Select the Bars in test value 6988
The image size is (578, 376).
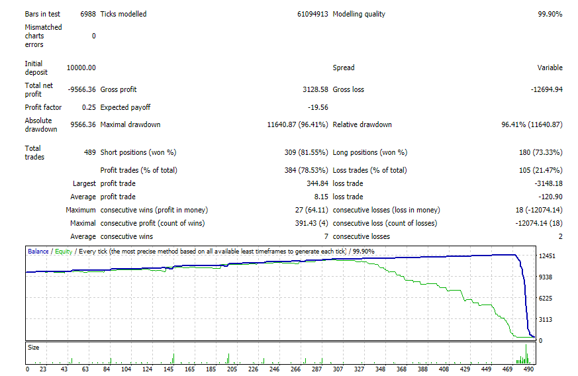pyautogui.click(x=88, y=14)
